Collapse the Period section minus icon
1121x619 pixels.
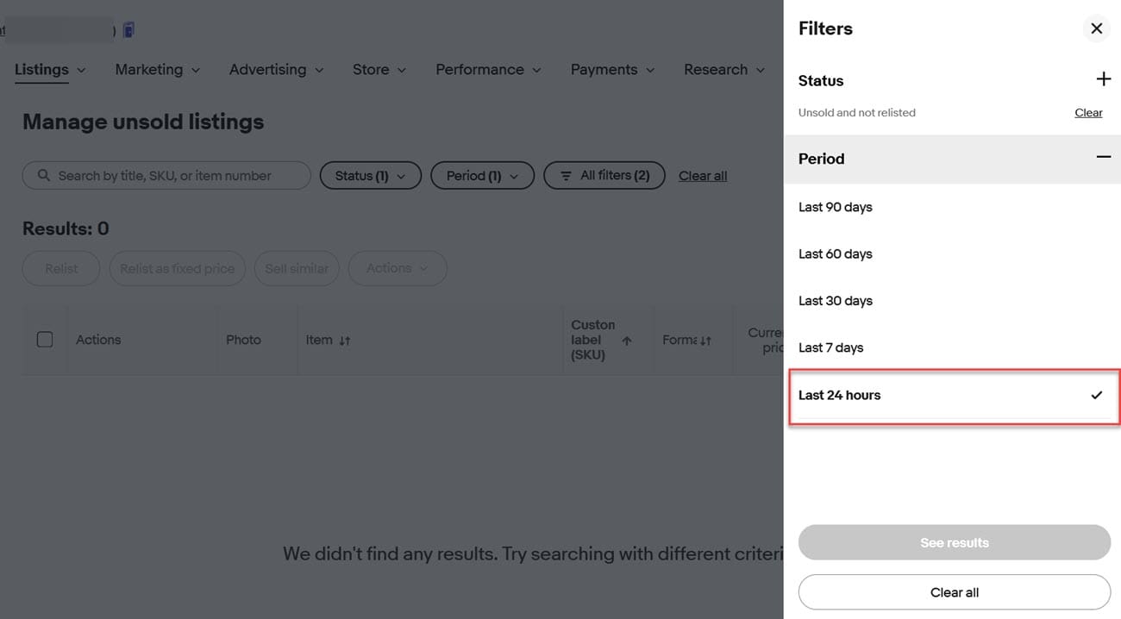[x=1103, y=158]
